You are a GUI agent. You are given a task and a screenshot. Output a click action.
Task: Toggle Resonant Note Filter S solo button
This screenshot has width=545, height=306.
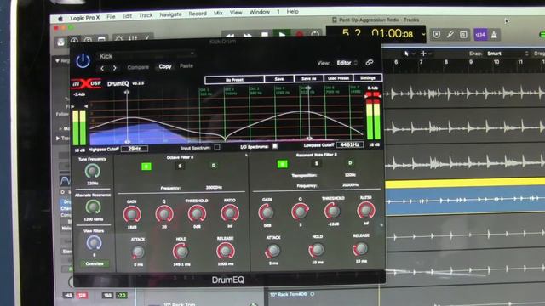[x=316, y=163]
